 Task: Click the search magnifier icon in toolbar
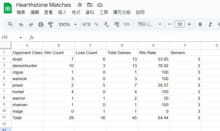tap(10, 24)
